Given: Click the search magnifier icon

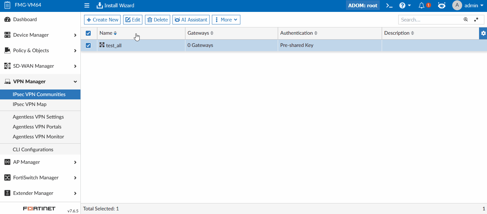Looking at the screenshot, I should coord(466,20).
